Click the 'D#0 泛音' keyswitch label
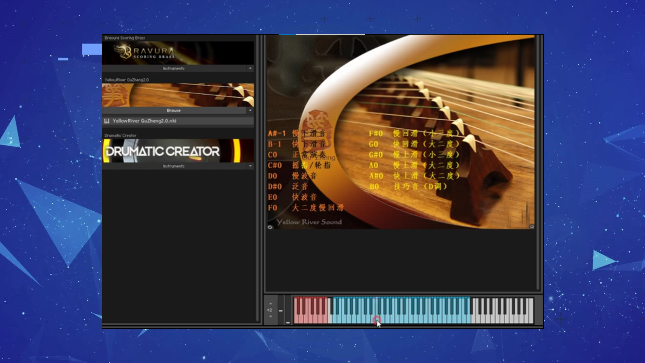The width and height of the screenshot is (645, 363). [x=288, y=187]
